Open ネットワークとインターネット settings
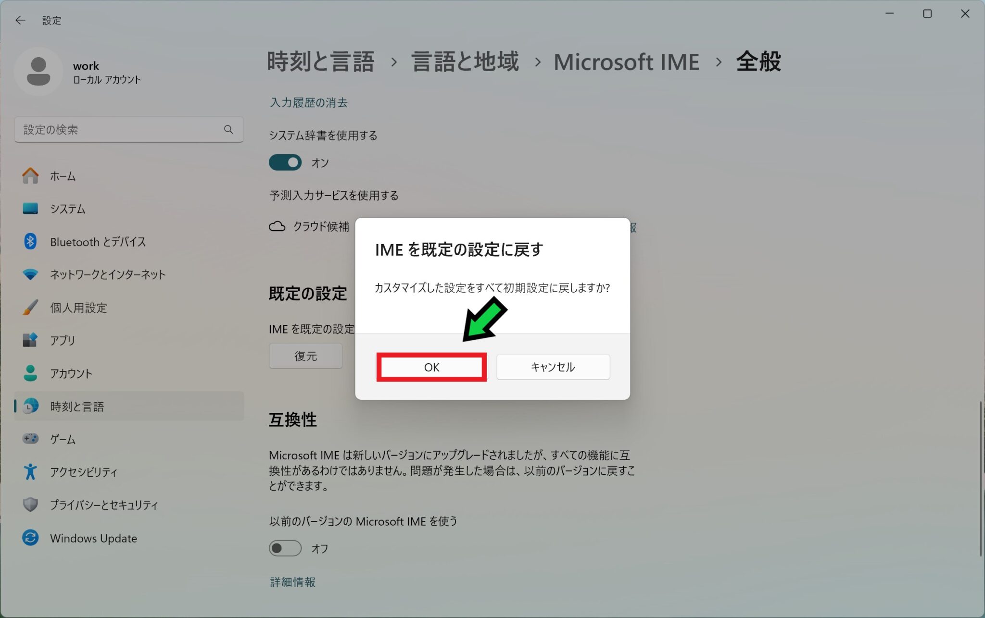The image size is (985, 618). [107, 274]
